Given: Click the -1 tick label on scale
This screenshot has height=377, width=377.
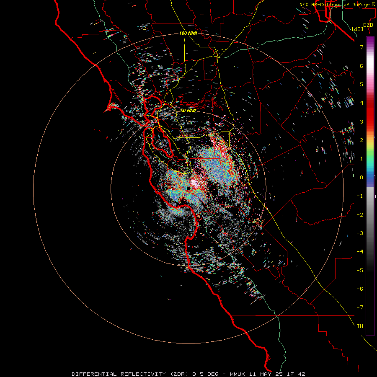Looking at the screenshot, I should (x=360, y=196).
